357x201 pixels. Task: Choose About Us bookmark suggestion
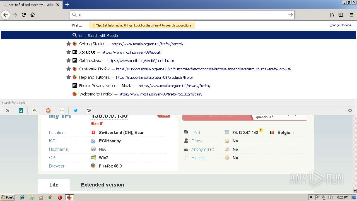178,52
